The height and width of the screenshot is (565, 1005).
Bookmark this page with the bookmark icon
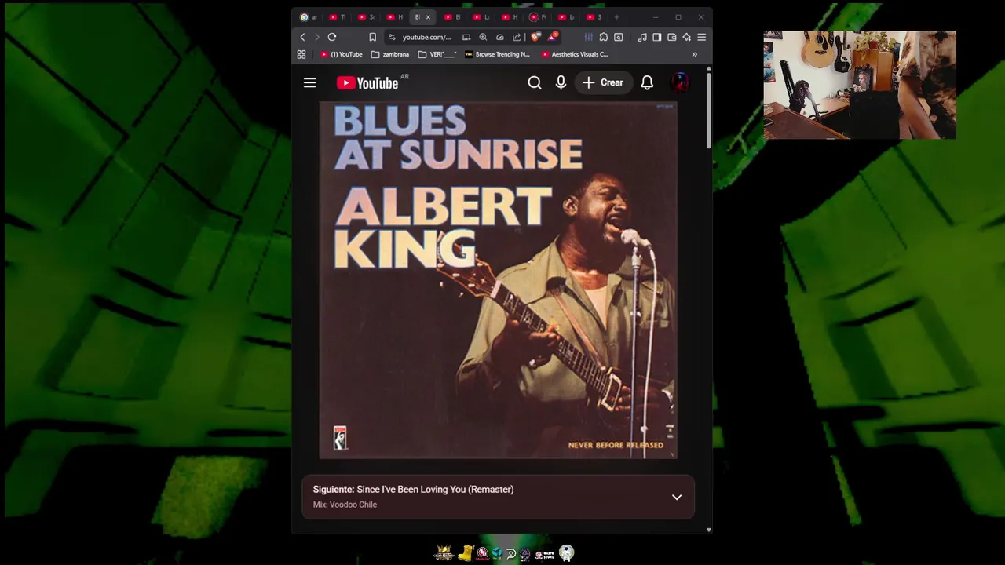coord(372,37)
